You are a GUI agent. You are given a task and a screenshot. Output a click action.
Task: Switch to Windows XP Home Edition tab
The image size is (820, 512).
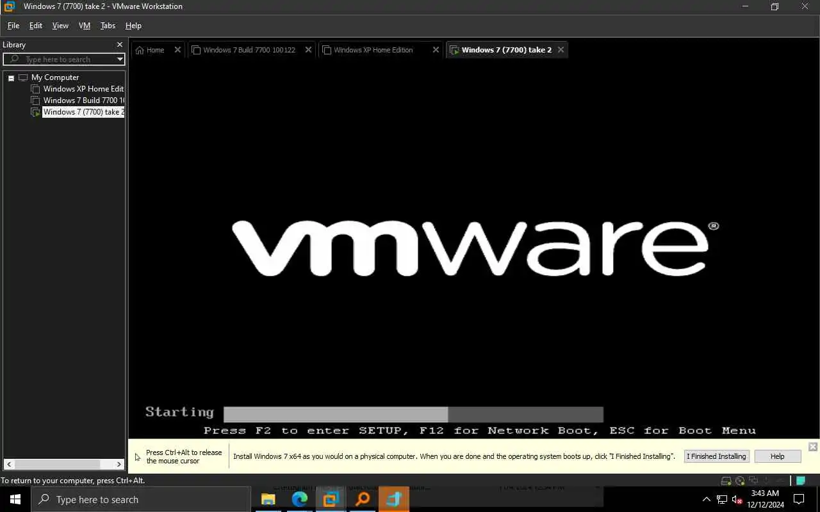point(373,50)
